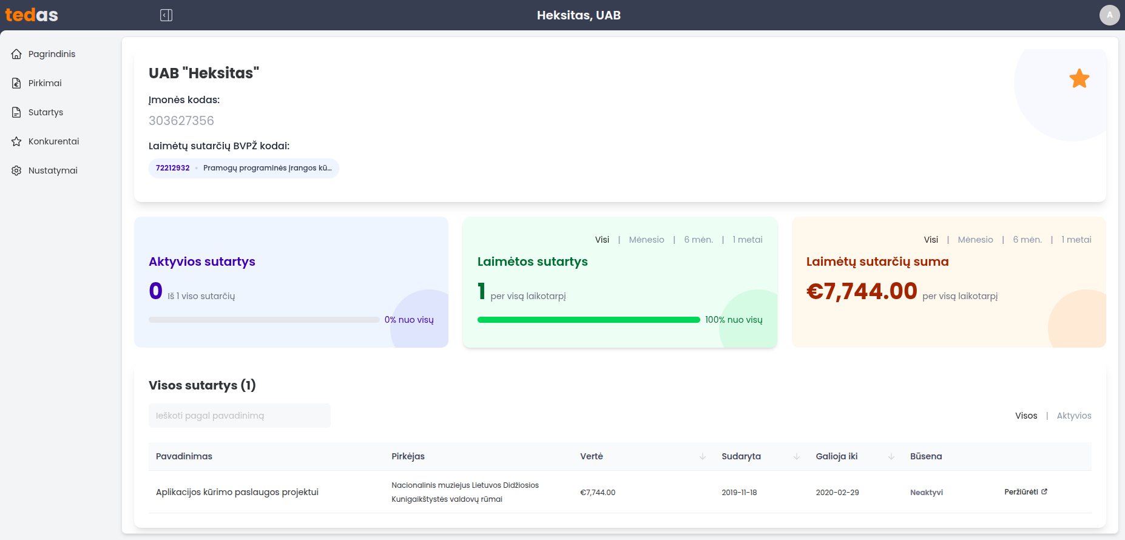
Task: Click the 100% nuo visų label
Action: point(734,320)
